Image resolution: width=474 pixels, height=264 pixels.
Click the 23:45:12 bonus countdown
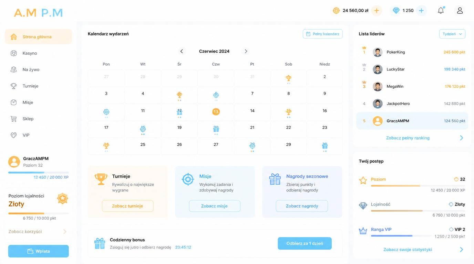click(x=183, y=247)
